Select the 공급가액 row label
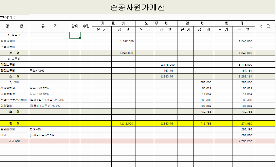 point(14,141)
